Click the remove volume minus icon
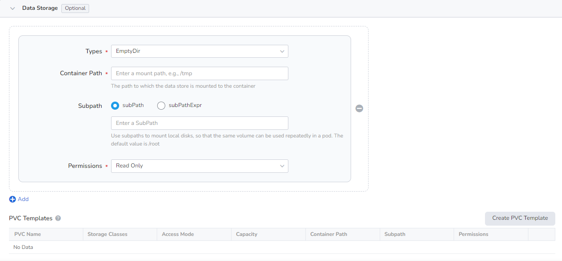The image size is (562, 261). (359, 108)
